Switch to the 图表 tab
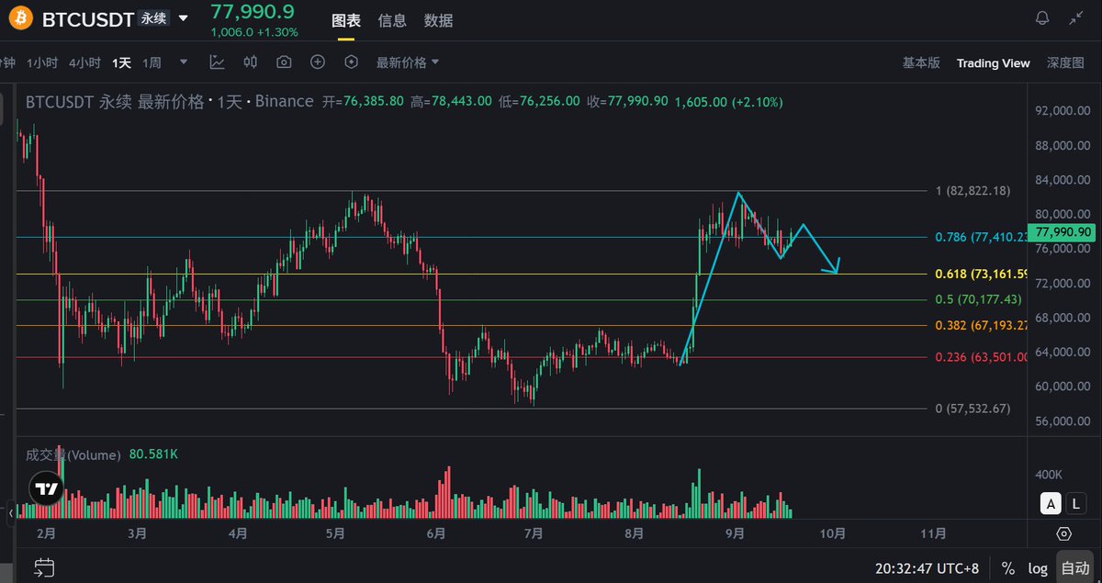The image size is (1102, 583). tap(346, 20)
